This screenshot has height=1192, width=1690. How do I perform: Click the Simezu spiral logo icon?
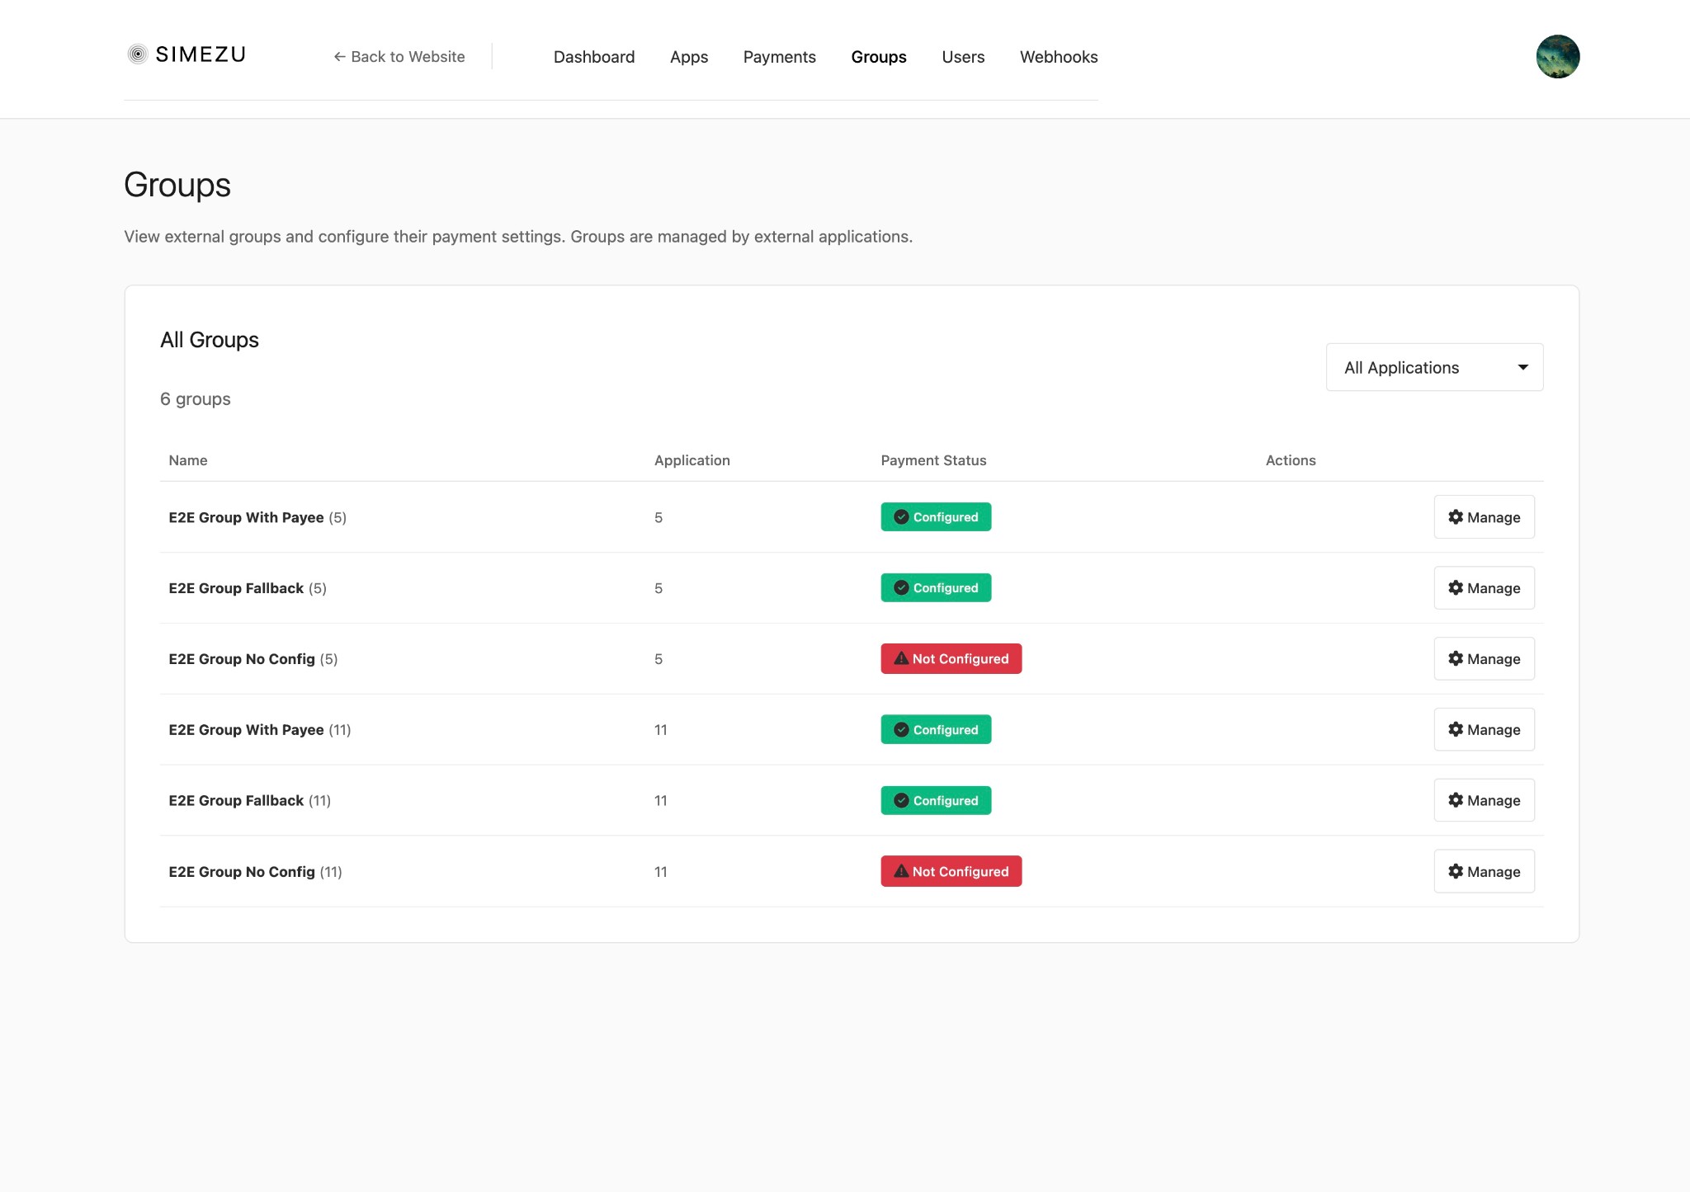click(x=138, y=54)
